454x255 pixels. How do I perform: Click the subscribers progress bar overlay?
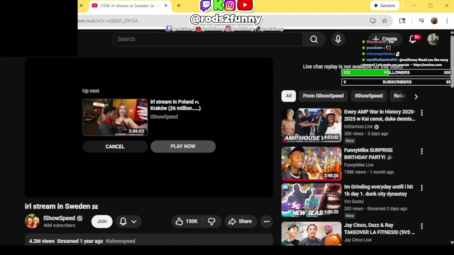(x=397, y=82)
